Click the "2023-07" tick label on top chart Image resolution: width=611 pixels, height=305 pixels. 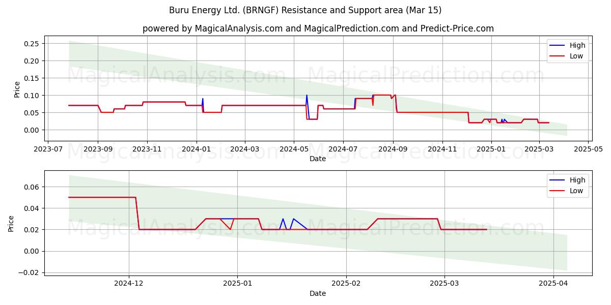click(x=49, y=149)
